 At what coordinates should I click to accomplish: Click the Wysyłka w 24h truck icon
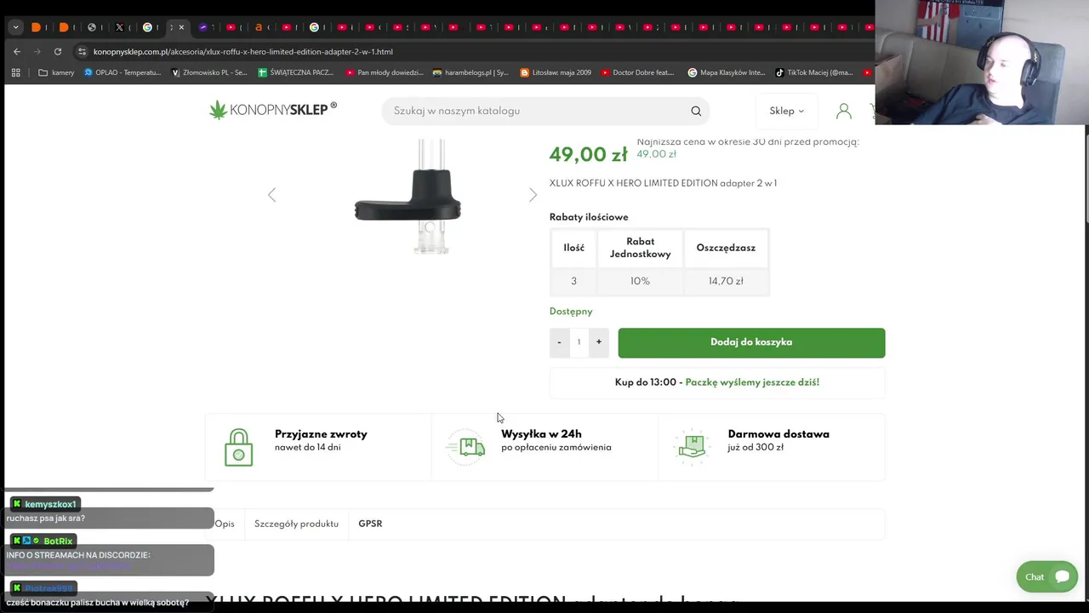coord(466,445)
